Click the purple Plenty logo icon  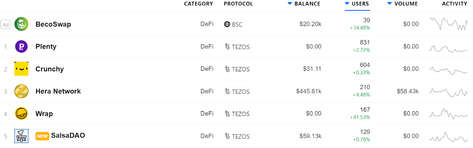tap(21, 47)
